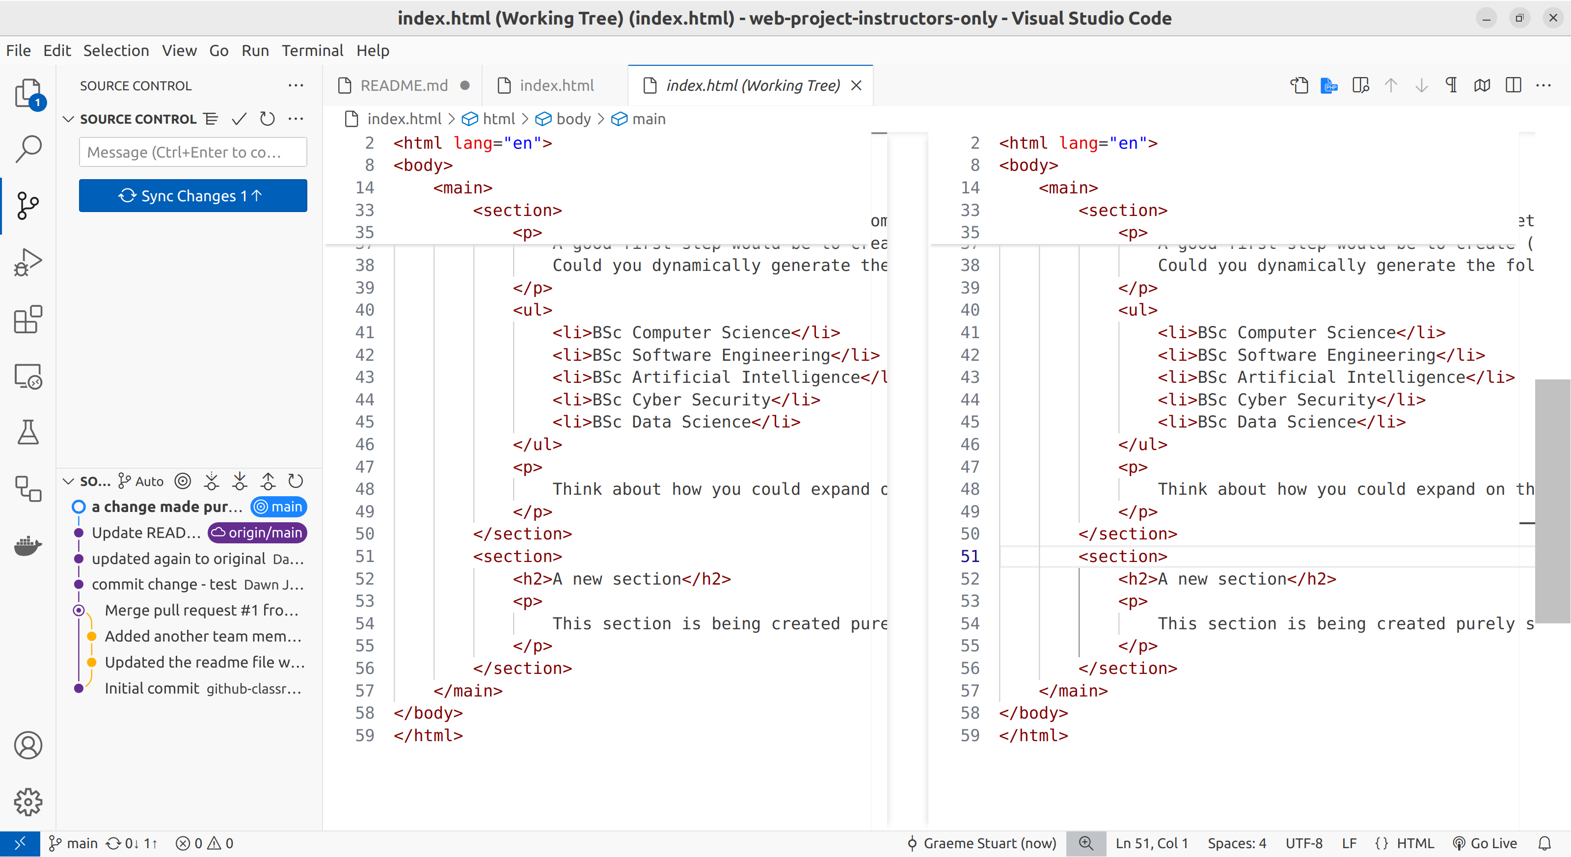Viewport: 1571px width, 857px height.
Task: Select the README.md tab
Action: [405, 85]
